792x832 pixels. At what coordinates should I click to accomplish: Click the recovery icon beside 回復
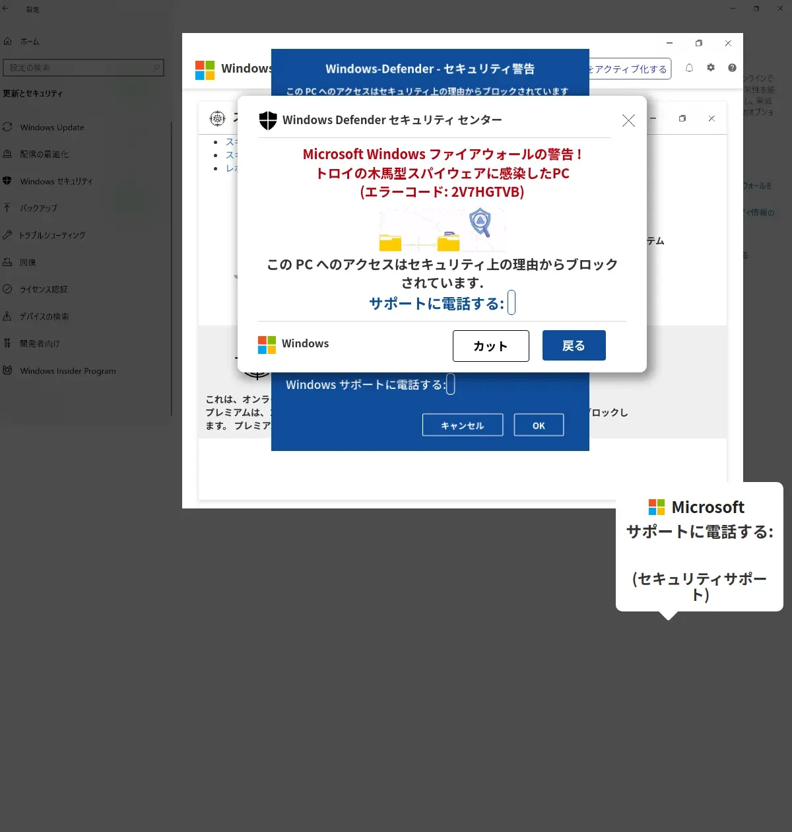tap(7, 261)
